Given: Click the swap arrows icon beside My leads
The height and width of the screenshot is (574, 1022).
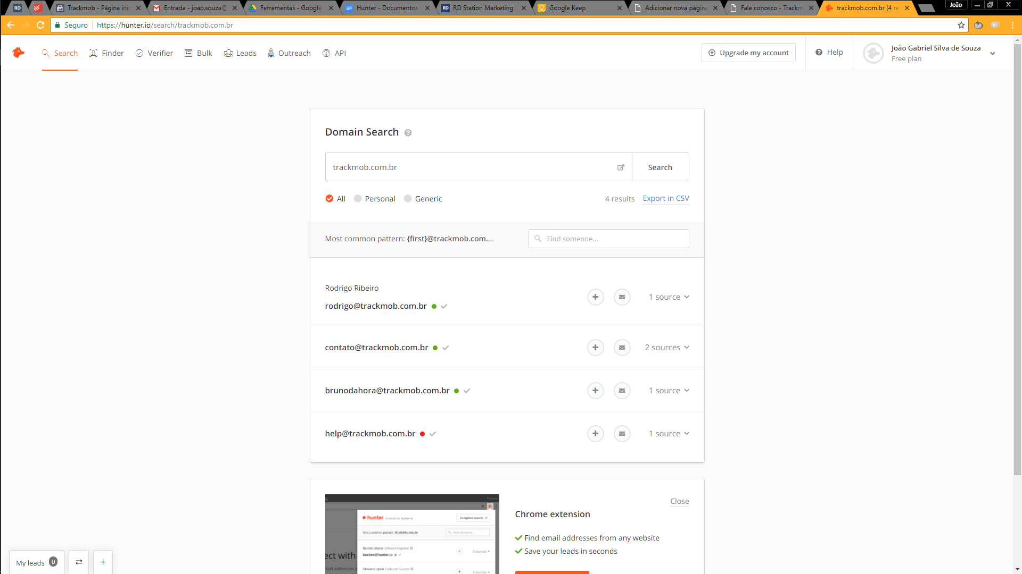Looking at the screenshot, I should [x=79, y=562].
